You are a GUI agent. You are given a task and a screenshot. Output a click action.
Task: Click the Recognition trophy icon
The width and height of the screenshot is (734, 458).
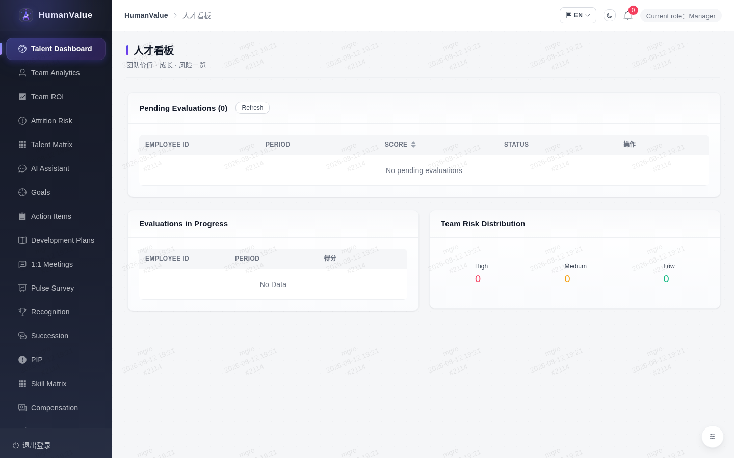[x=22, y=312]
